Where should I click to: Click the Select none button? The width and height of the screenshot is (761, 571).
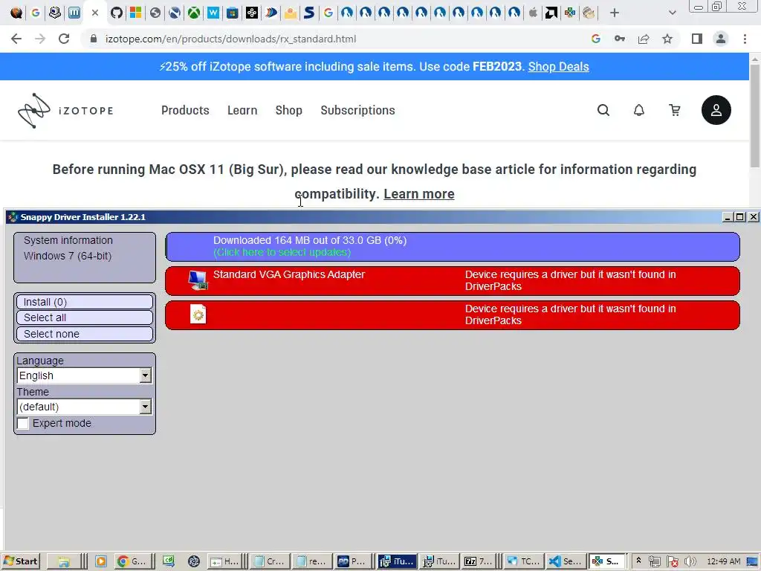coord(85,334)
